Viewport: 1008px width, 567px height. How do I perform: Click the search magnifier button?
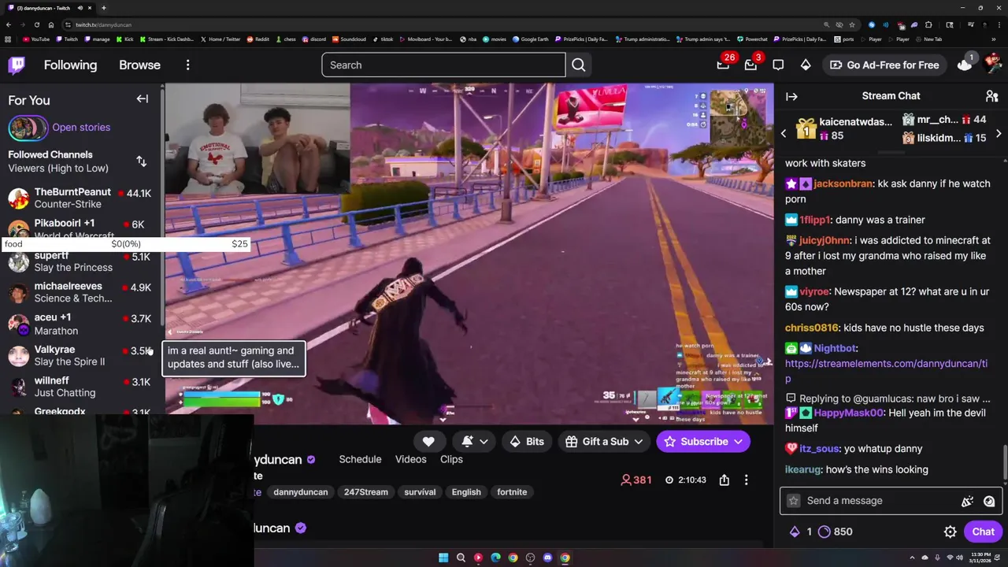pos(579,65)
